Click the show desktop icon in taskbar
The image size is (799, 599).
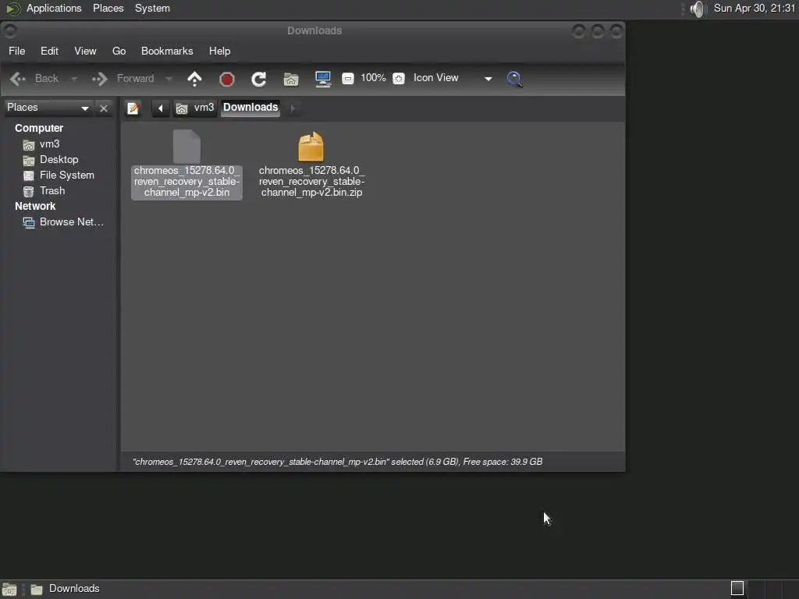[x=9, y=590]
